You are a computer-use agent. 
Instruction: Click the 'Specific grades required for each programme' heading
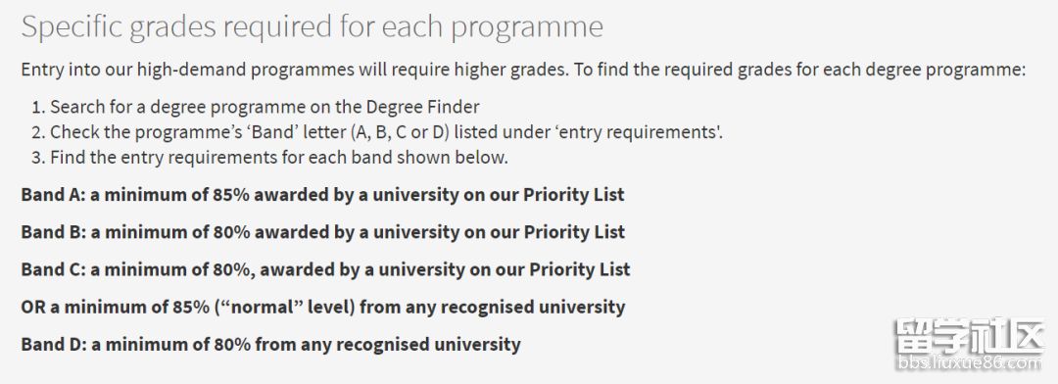tap(312, 27)
